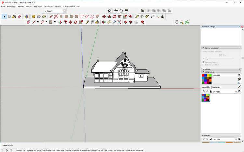Screen dimensions: 244x152
Task: Click the eyedropper sample paint icon
Action: (239, 87)
